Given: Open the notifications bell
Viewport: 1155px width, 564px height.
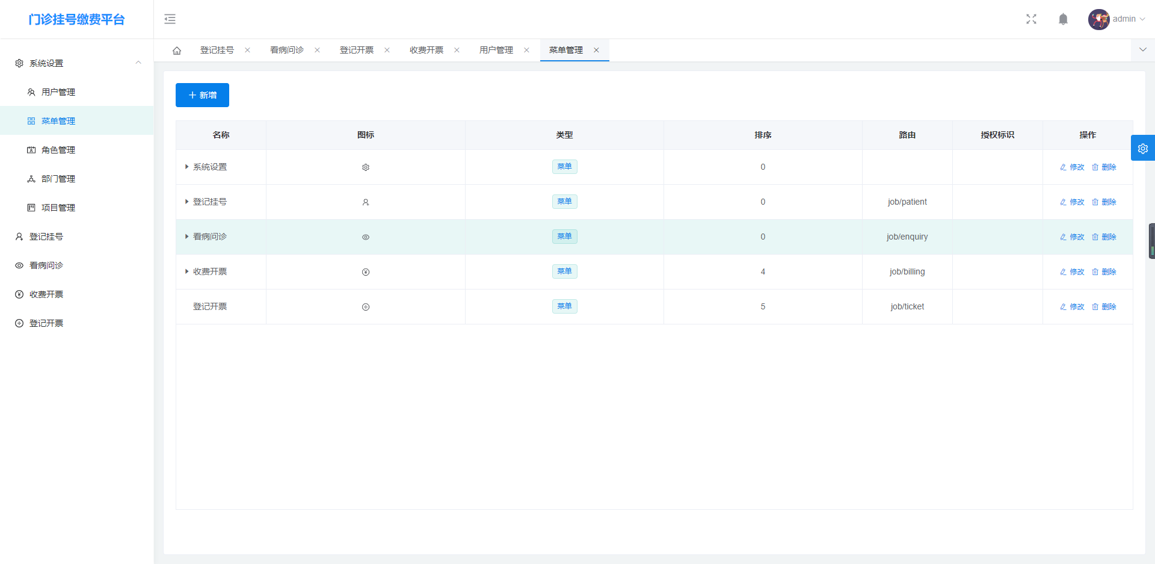Looking at the screenshot, I should 1063,19.
